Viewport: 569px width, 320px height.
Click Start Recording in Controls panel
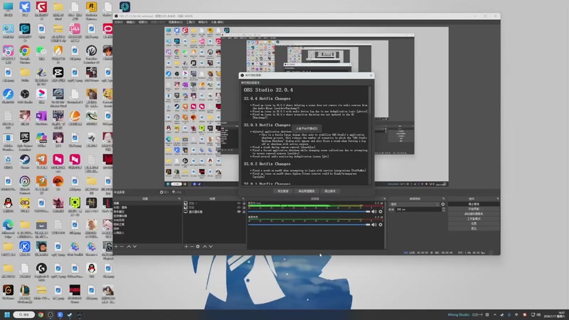point(474,209)
